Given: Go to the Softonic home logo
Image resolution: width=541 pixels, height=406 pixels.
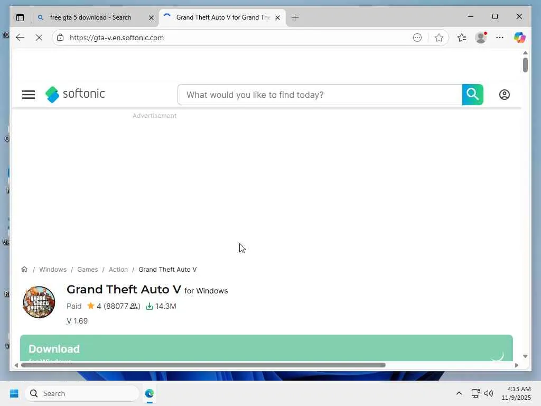Looking at the screenshot, I should (75, 94).
